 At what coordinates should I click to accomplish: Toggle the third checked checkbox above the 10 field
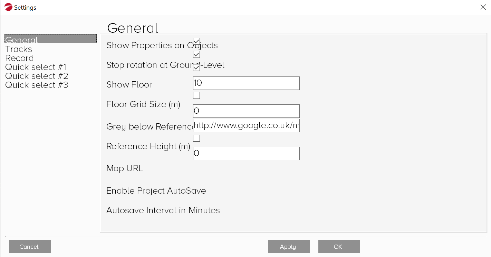point(196,68)
